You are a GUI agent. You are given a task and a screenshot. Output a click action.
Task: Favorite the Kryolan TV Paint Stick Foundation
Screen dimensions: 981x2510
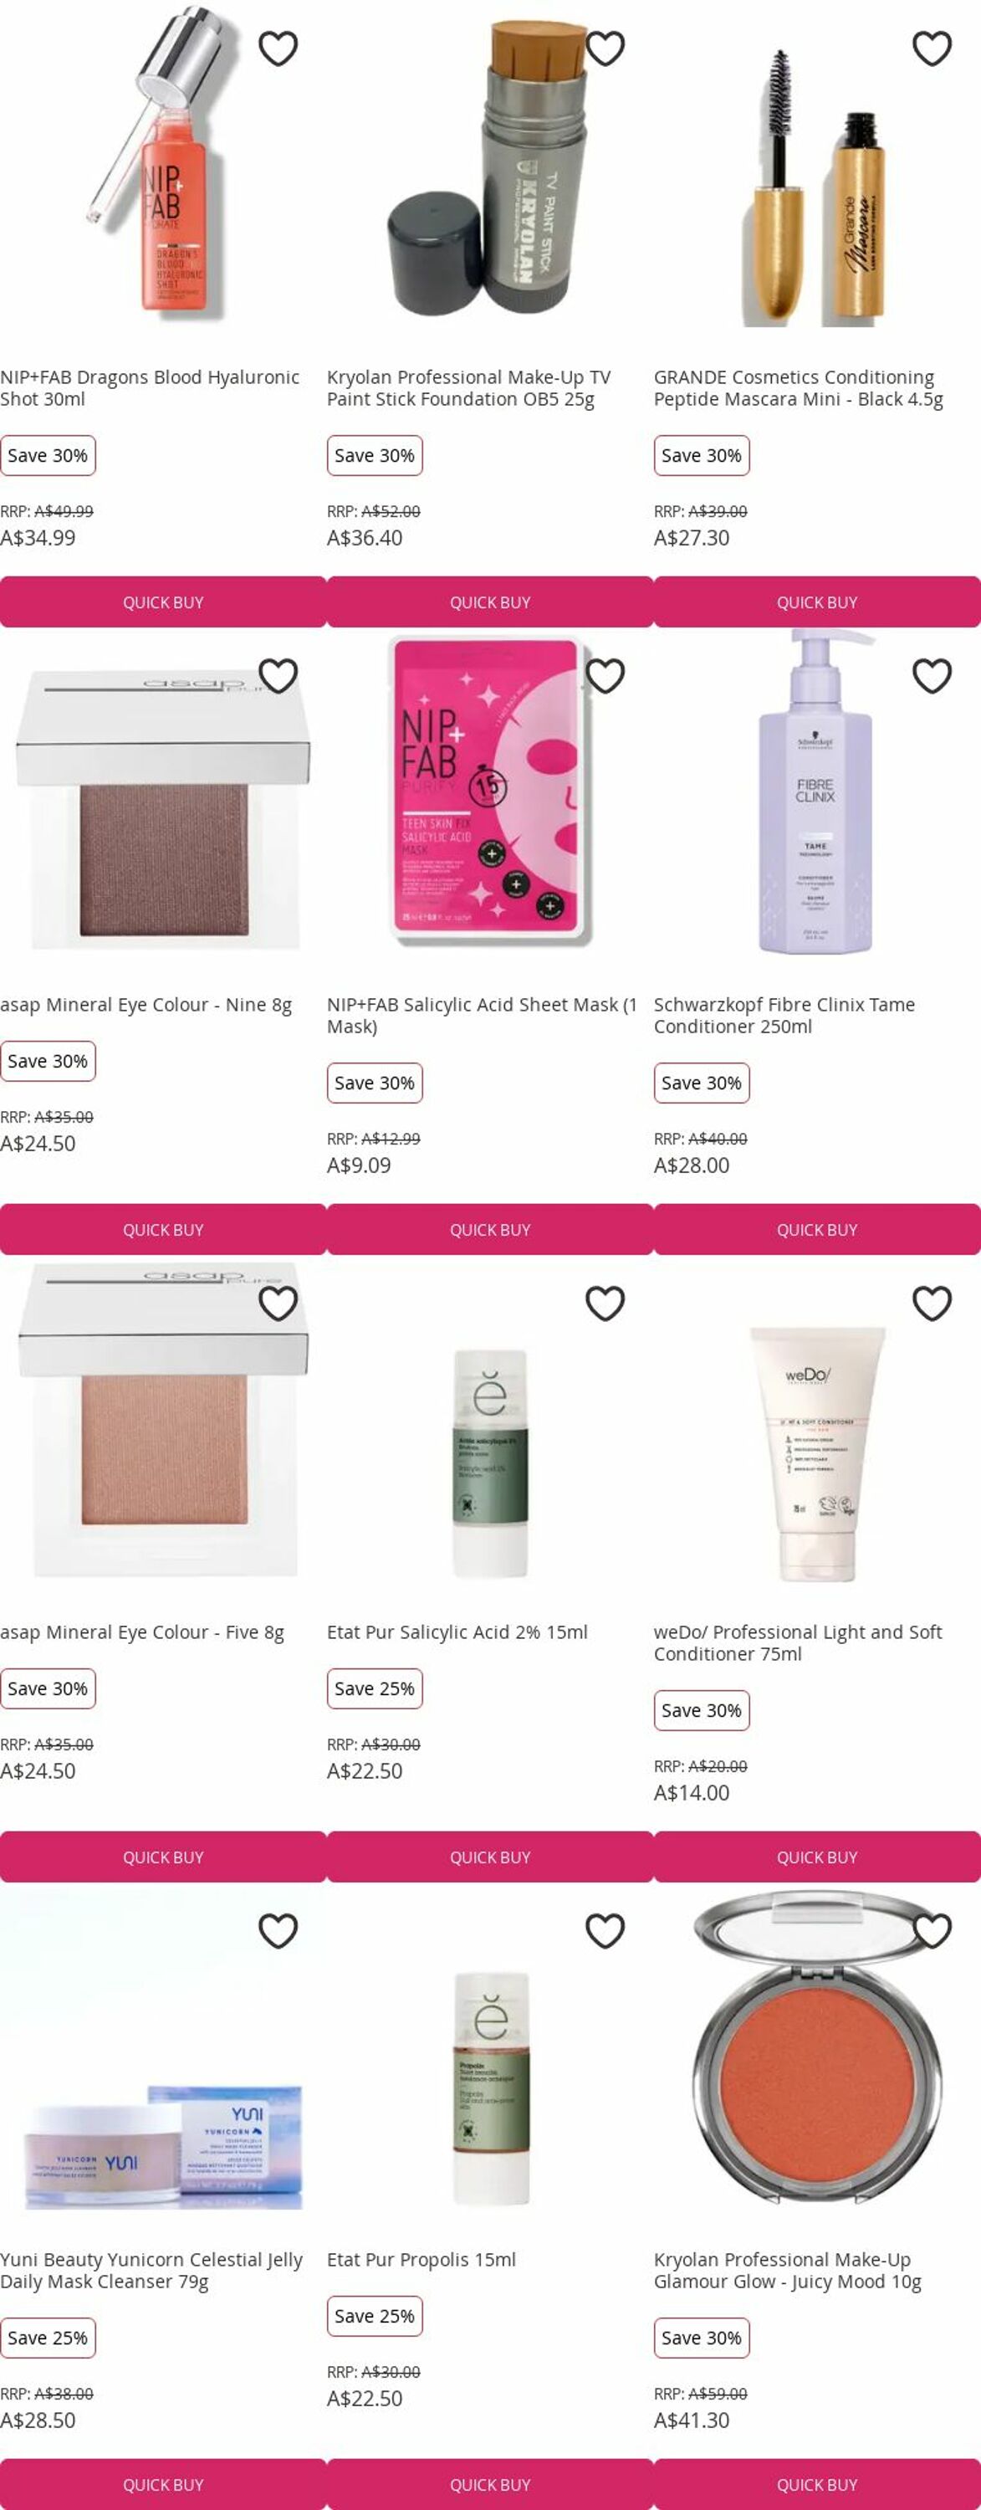[x=605, y=48]
